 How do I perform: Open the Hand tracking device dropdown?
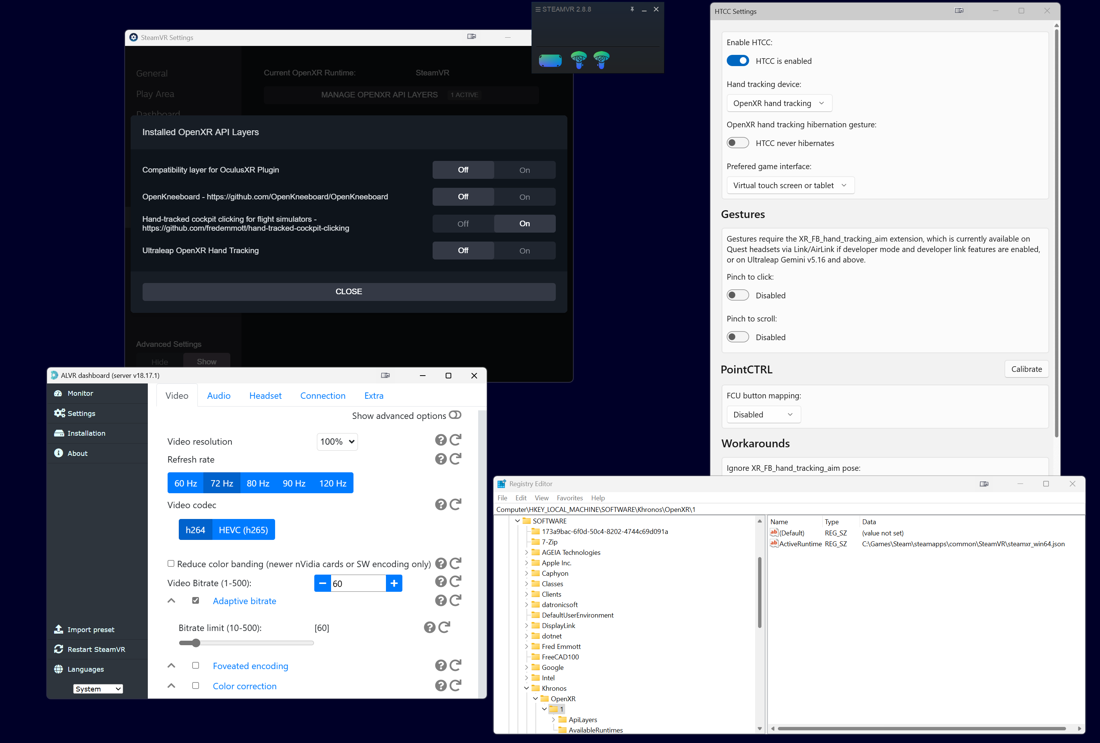(779, 103)
